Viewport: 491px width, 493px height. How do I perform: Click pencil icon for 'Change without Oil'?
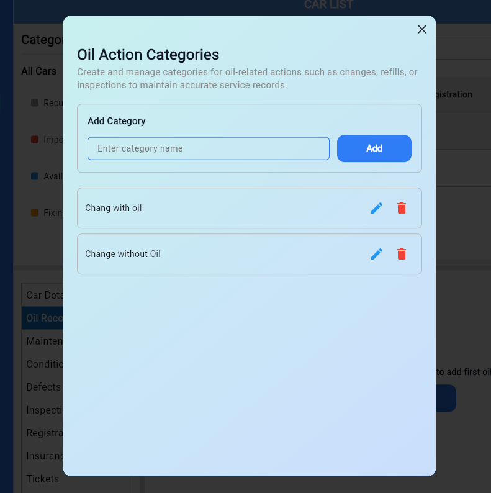click(x=377, y=254)
